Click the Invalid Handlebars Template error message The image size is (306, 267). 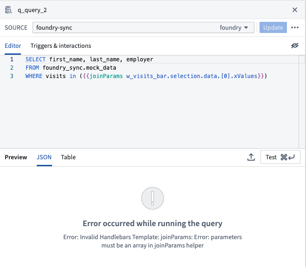(153, 241)
